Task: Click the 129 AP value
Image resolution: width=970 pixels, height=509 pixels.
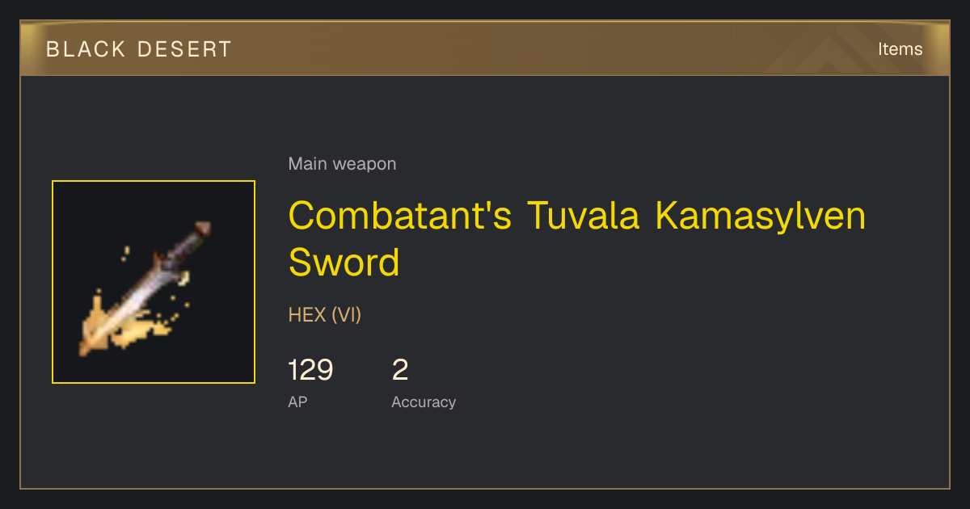Action: (310, 370)
